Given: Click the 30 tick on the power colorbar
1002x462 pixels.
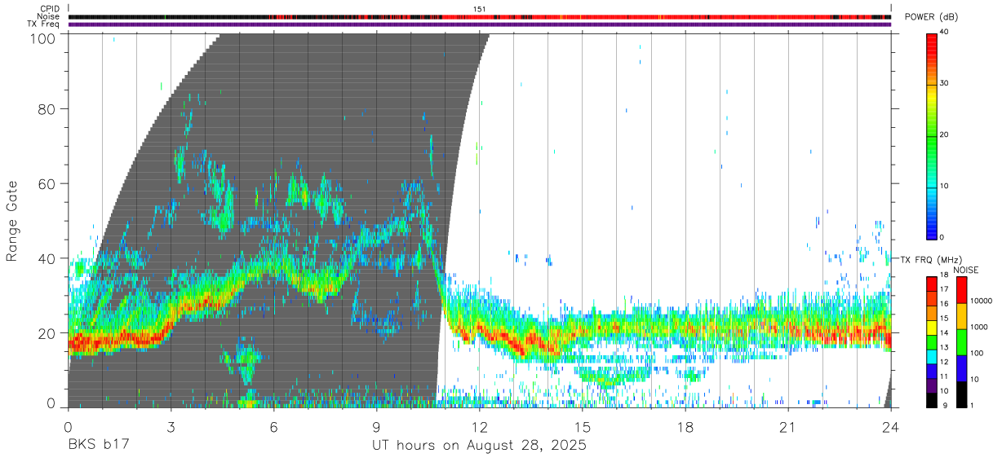Looking at the screenshot, I should 945,83.
